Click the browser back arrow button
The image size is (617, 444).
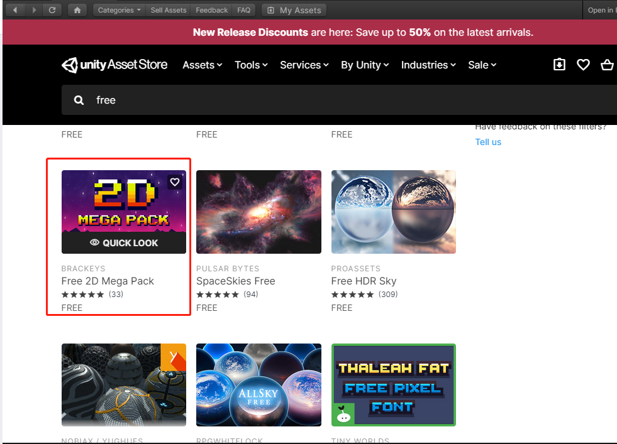point(14,10)
